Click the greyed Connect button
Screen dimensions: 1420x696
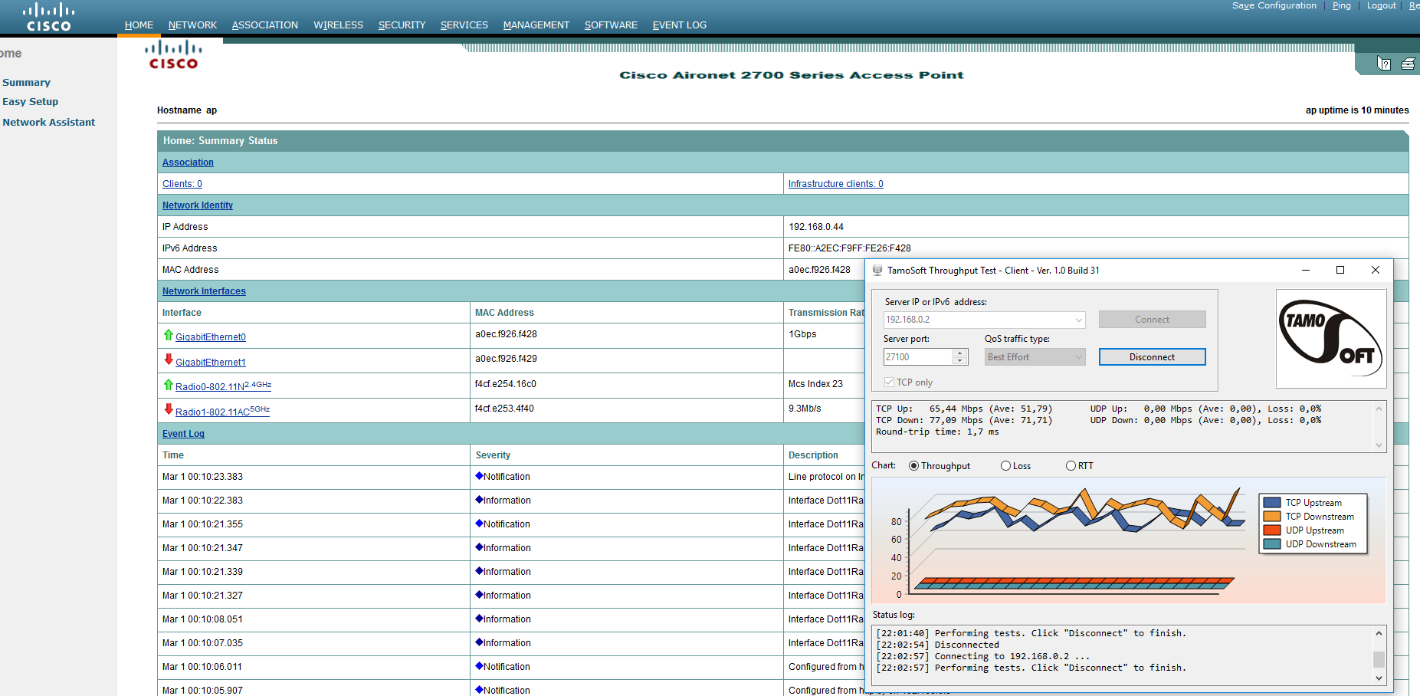click(x=1152, y=320)
